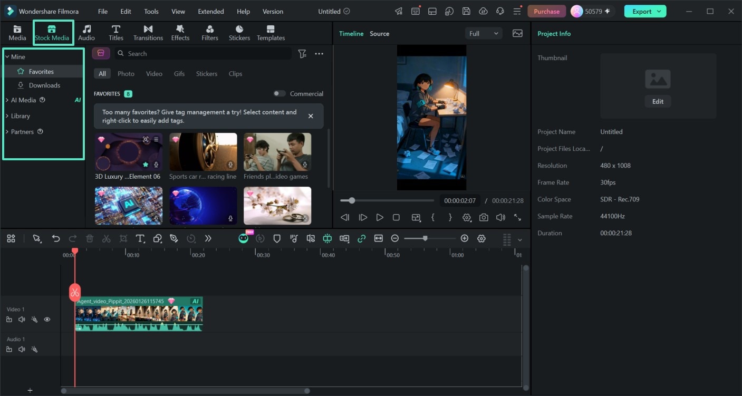The image size is (742, 396).
Task: Select the Split scissors tool in timeline toolbar
Action: click(107, 238)
